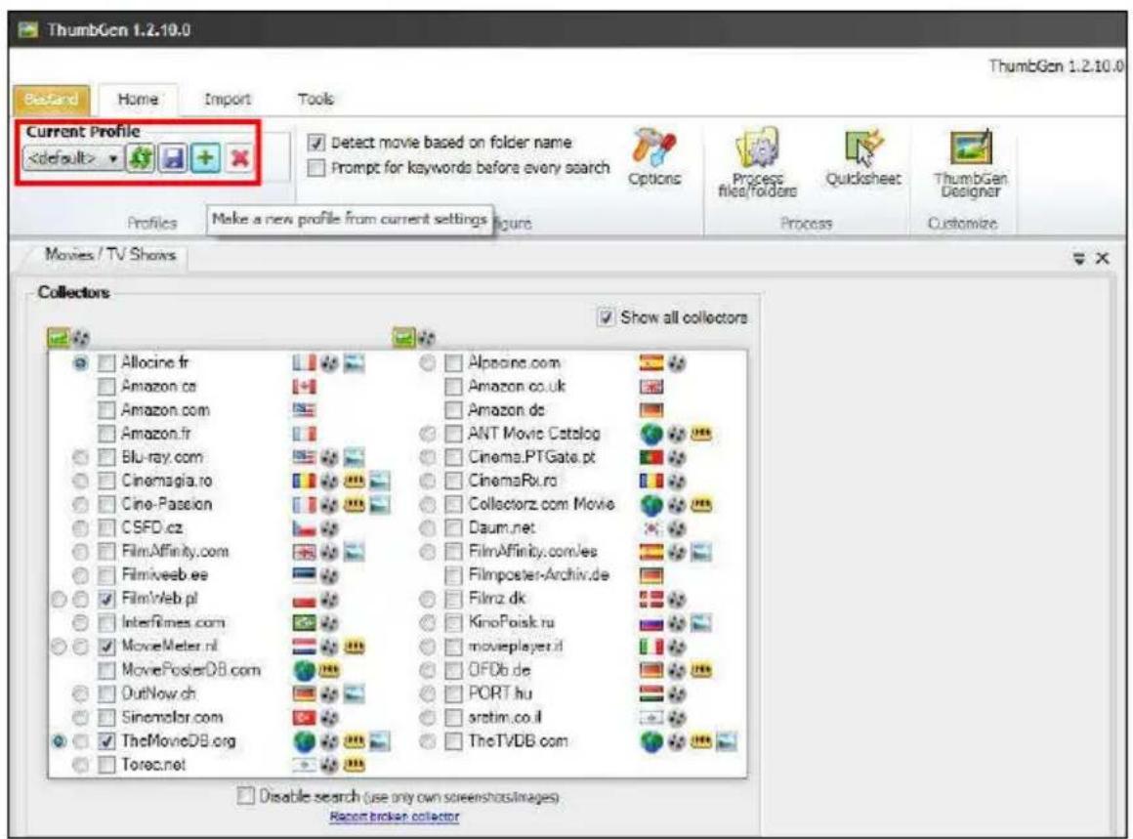The width and height of the screenshot is (1133, 839).
Task: Save the current profile with the floppy icon
Action: click(x=173, y=157)
